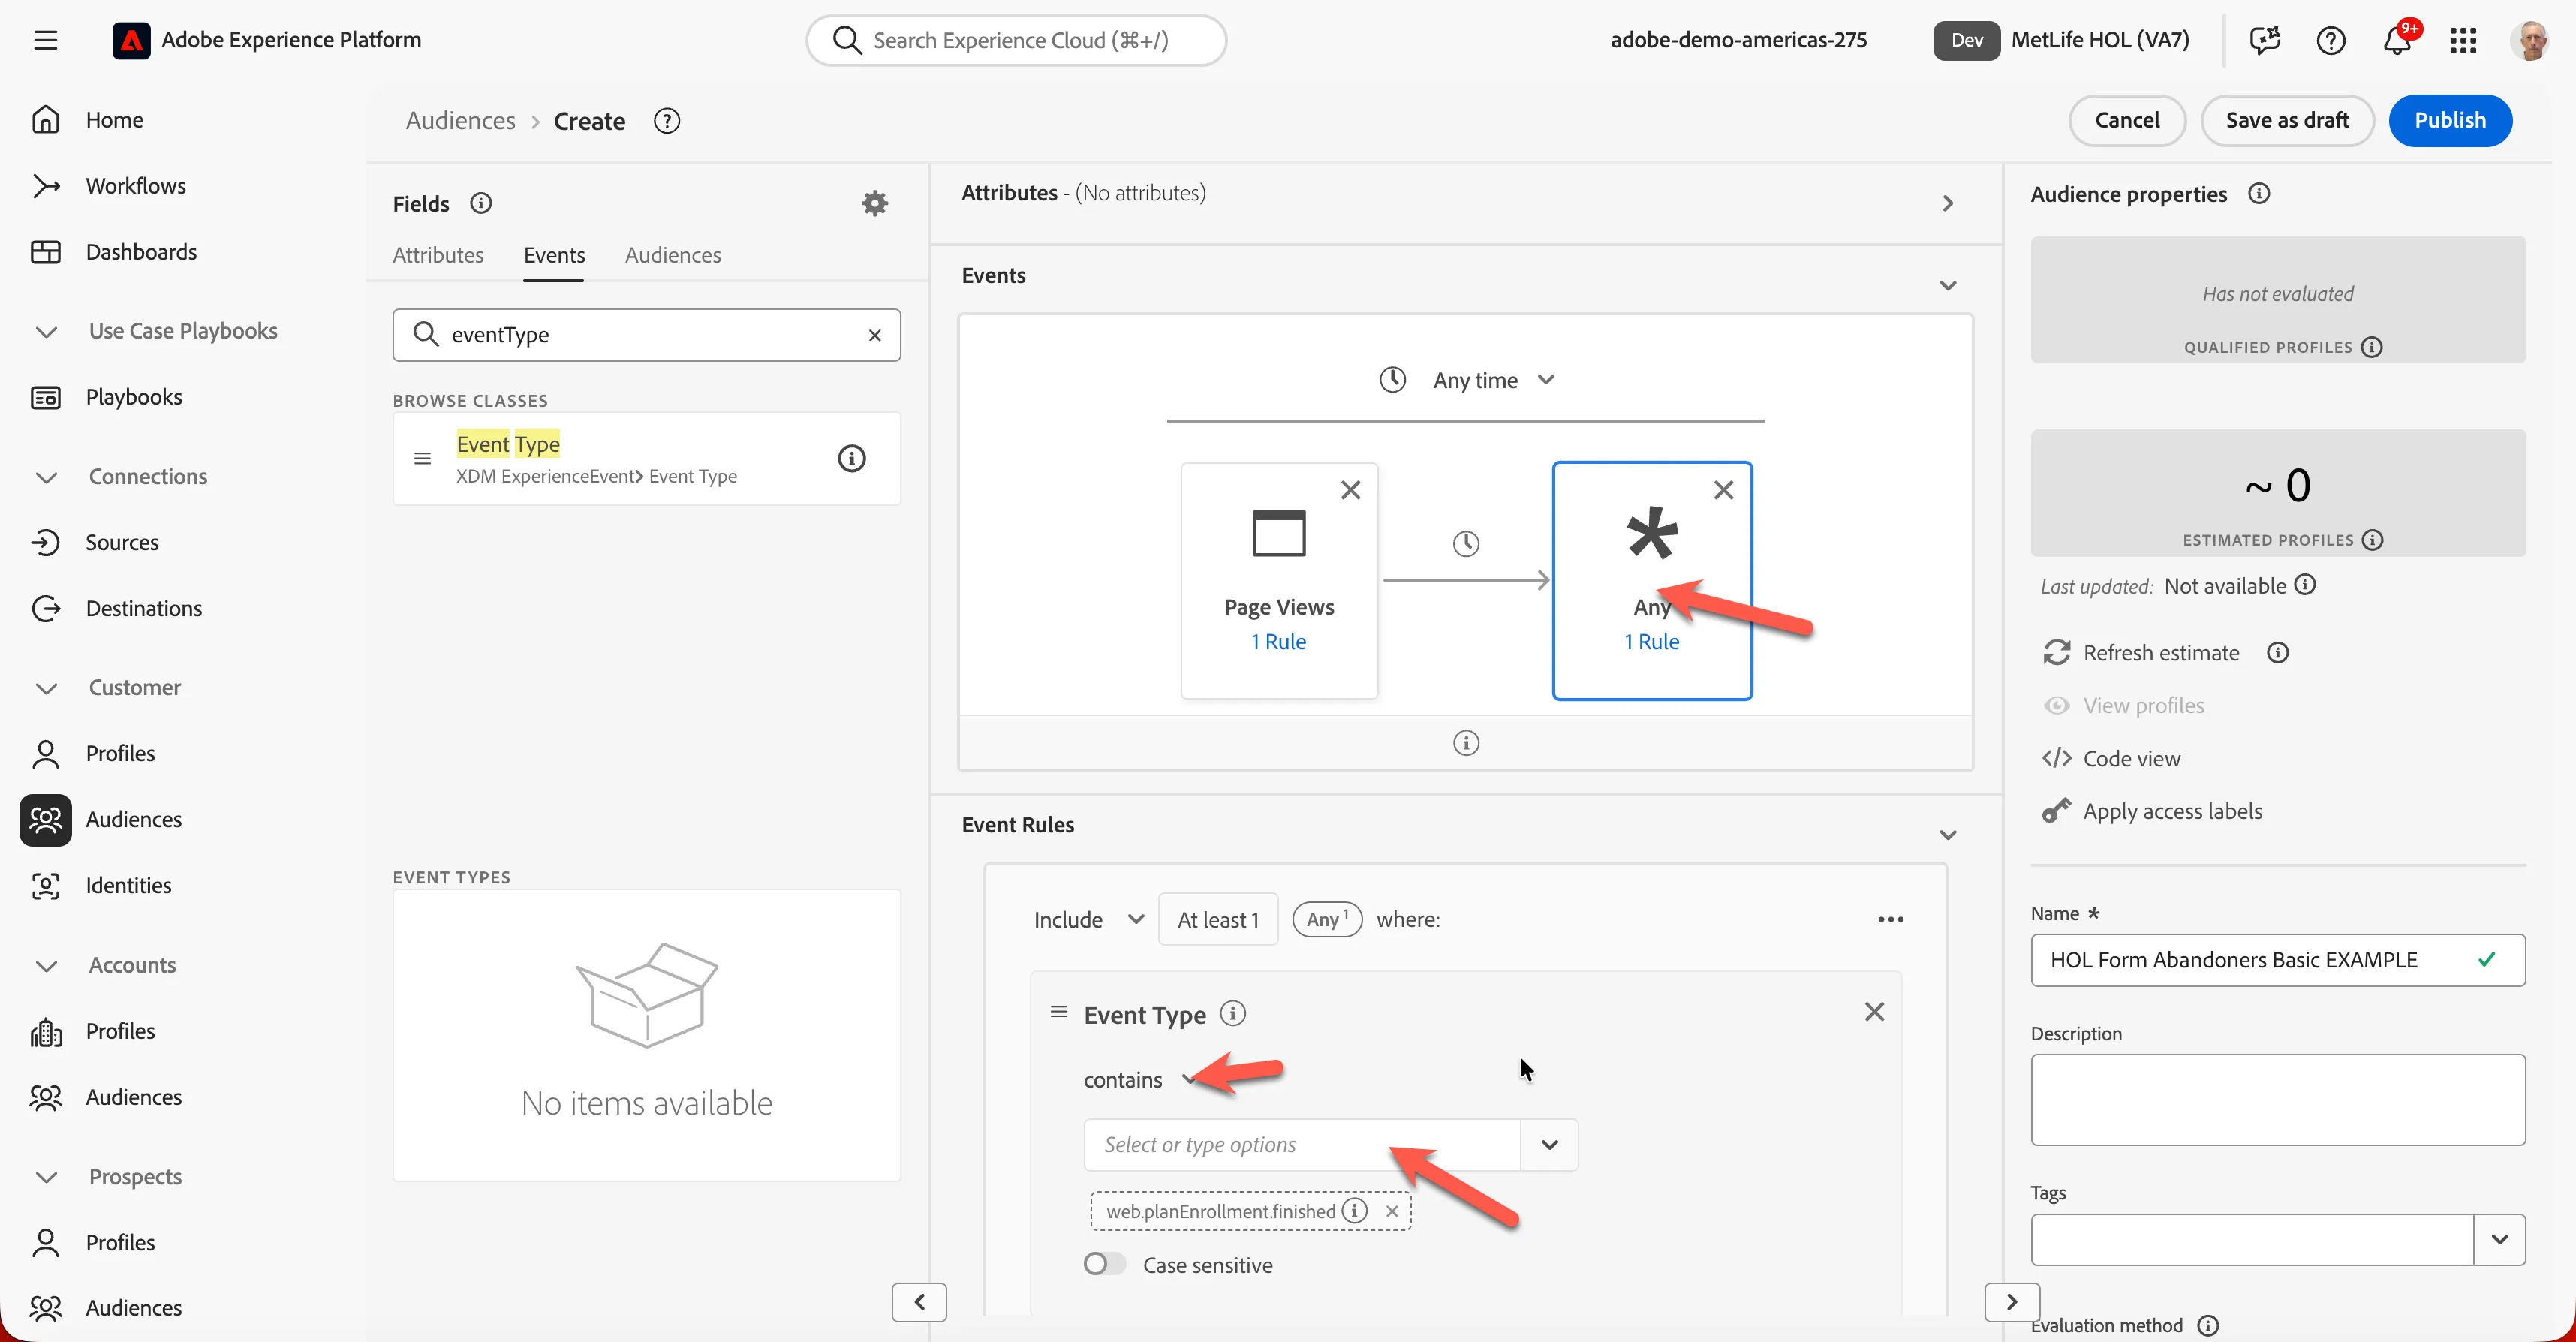Image resolution: width=2576 pixels, height=1342 pixels.
Task: Remove the Page Views event card
Action: [x=1350, y=490]
